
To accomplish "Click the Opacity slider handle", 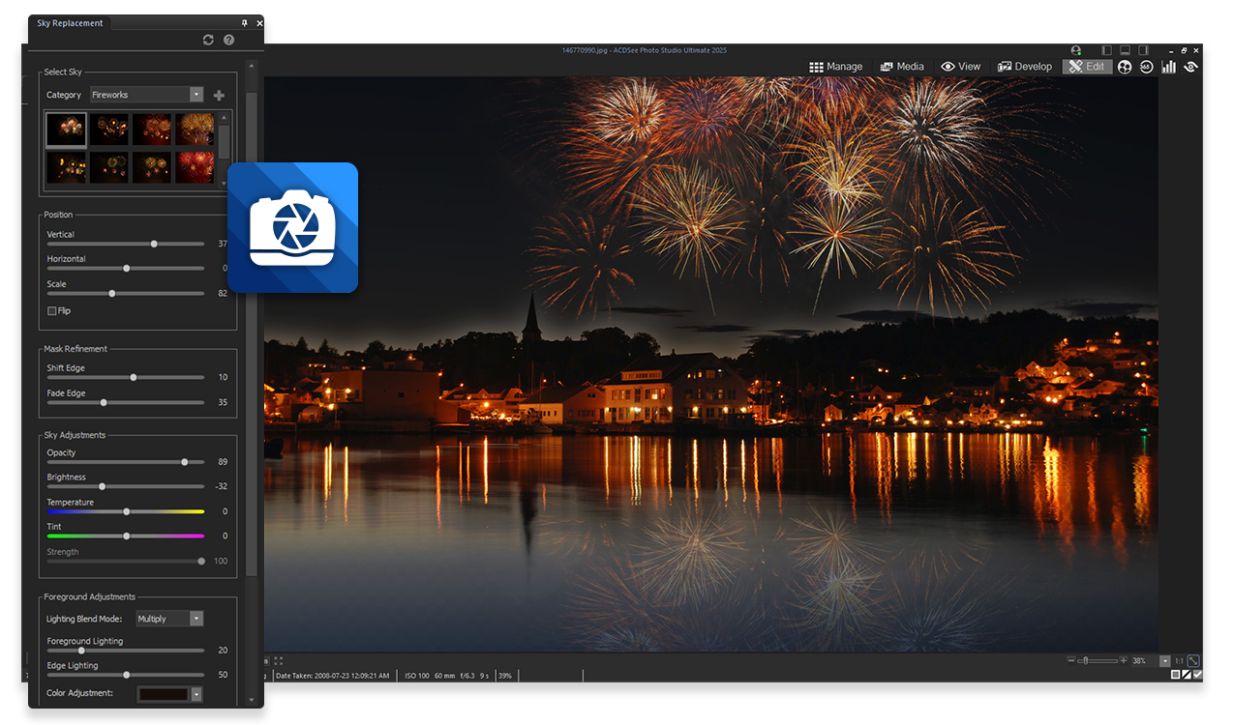I will [x=185, y=462].
